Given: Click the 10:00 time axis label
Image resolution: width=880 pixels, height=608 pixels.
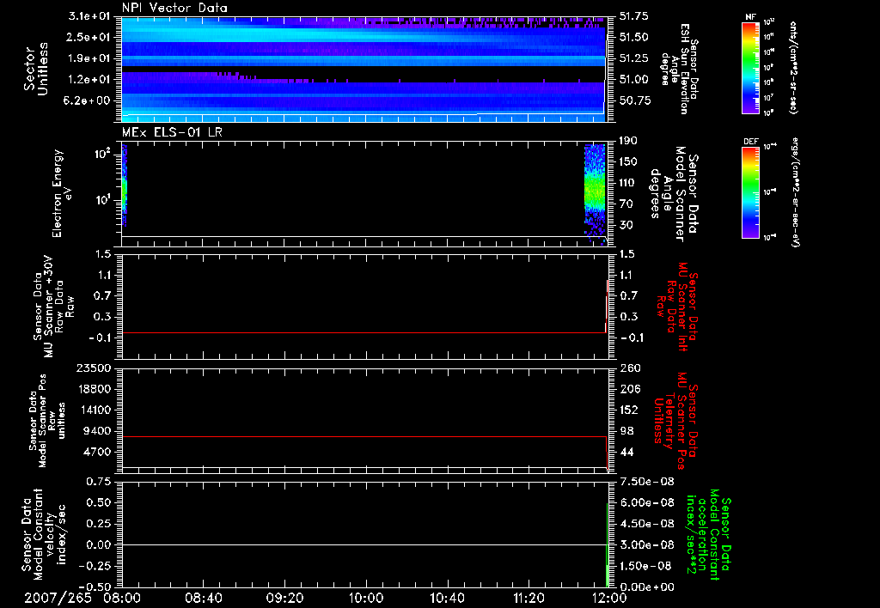Looking at the screenshot, I should [366, 596].
